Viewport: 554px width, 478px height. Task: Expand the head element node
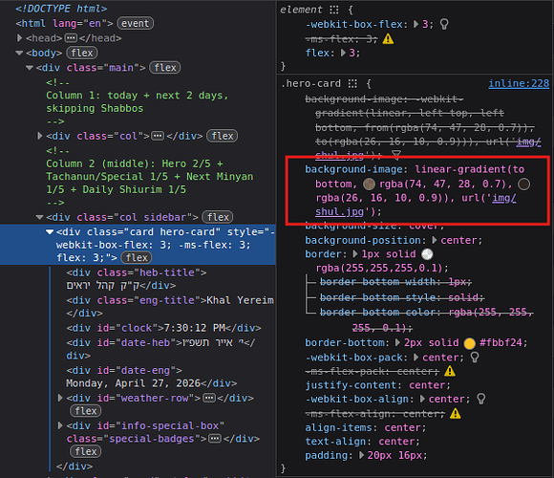pyautogui.click(x=20, y=38)
